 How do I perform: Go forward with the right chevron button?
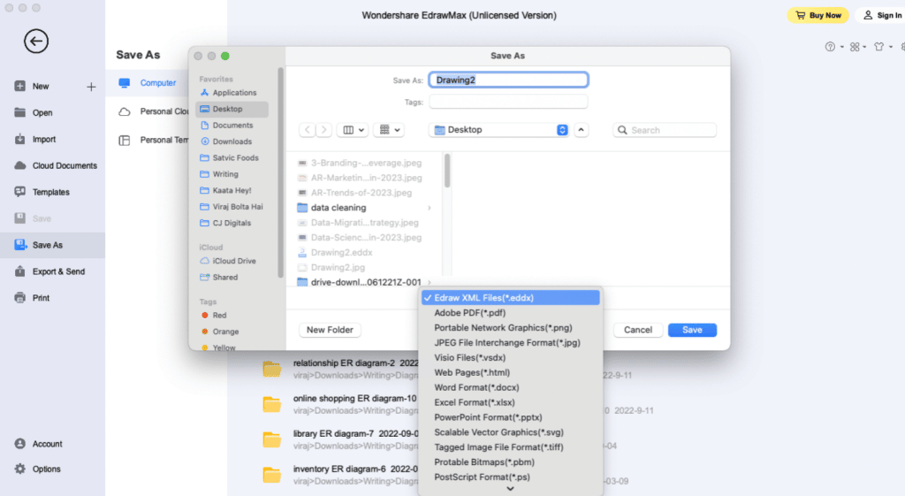[x=323, y=130]
